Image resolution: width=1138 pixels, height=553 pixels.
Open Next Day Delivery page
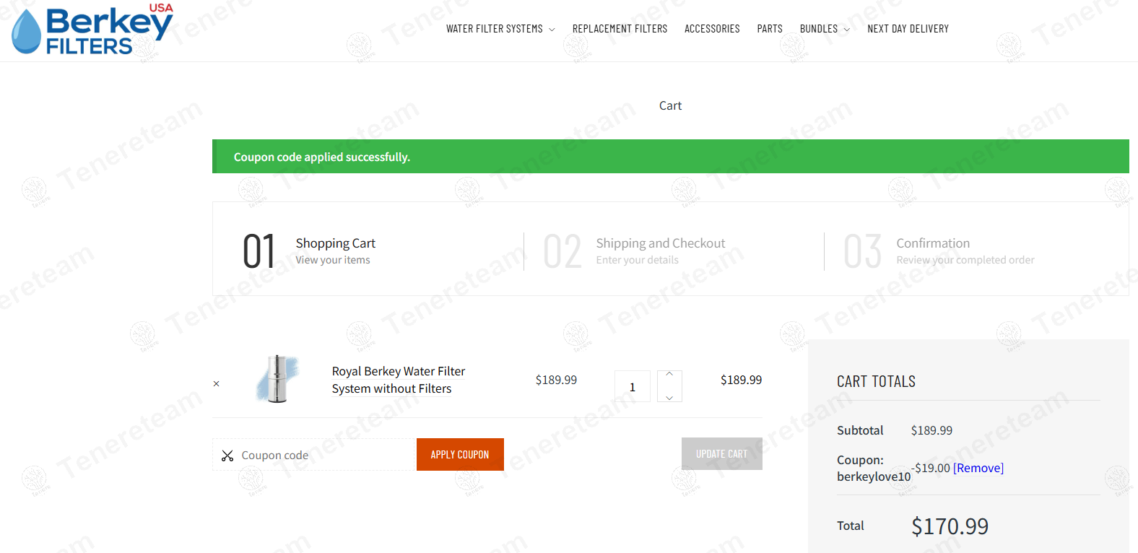908,29
